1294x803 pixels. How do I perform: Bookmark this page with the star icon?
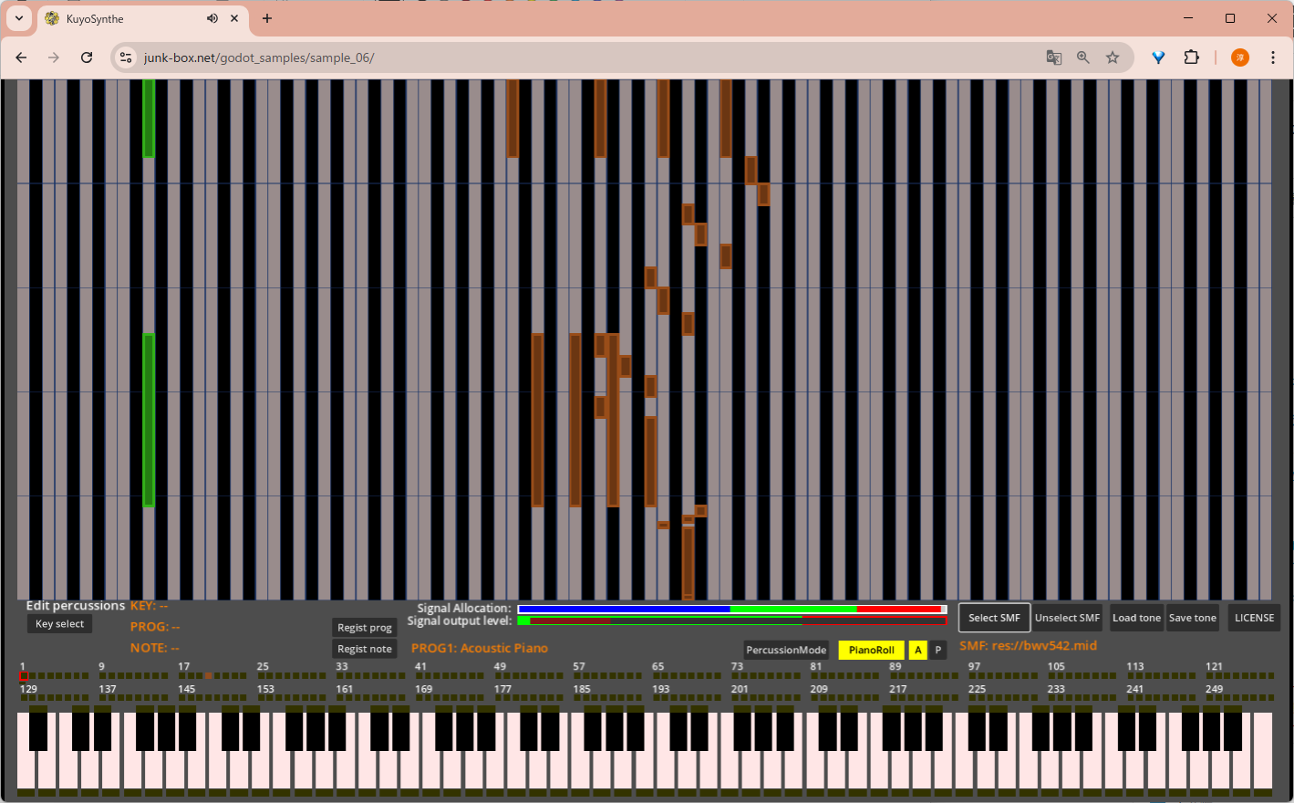click(x=1113, y=57)
